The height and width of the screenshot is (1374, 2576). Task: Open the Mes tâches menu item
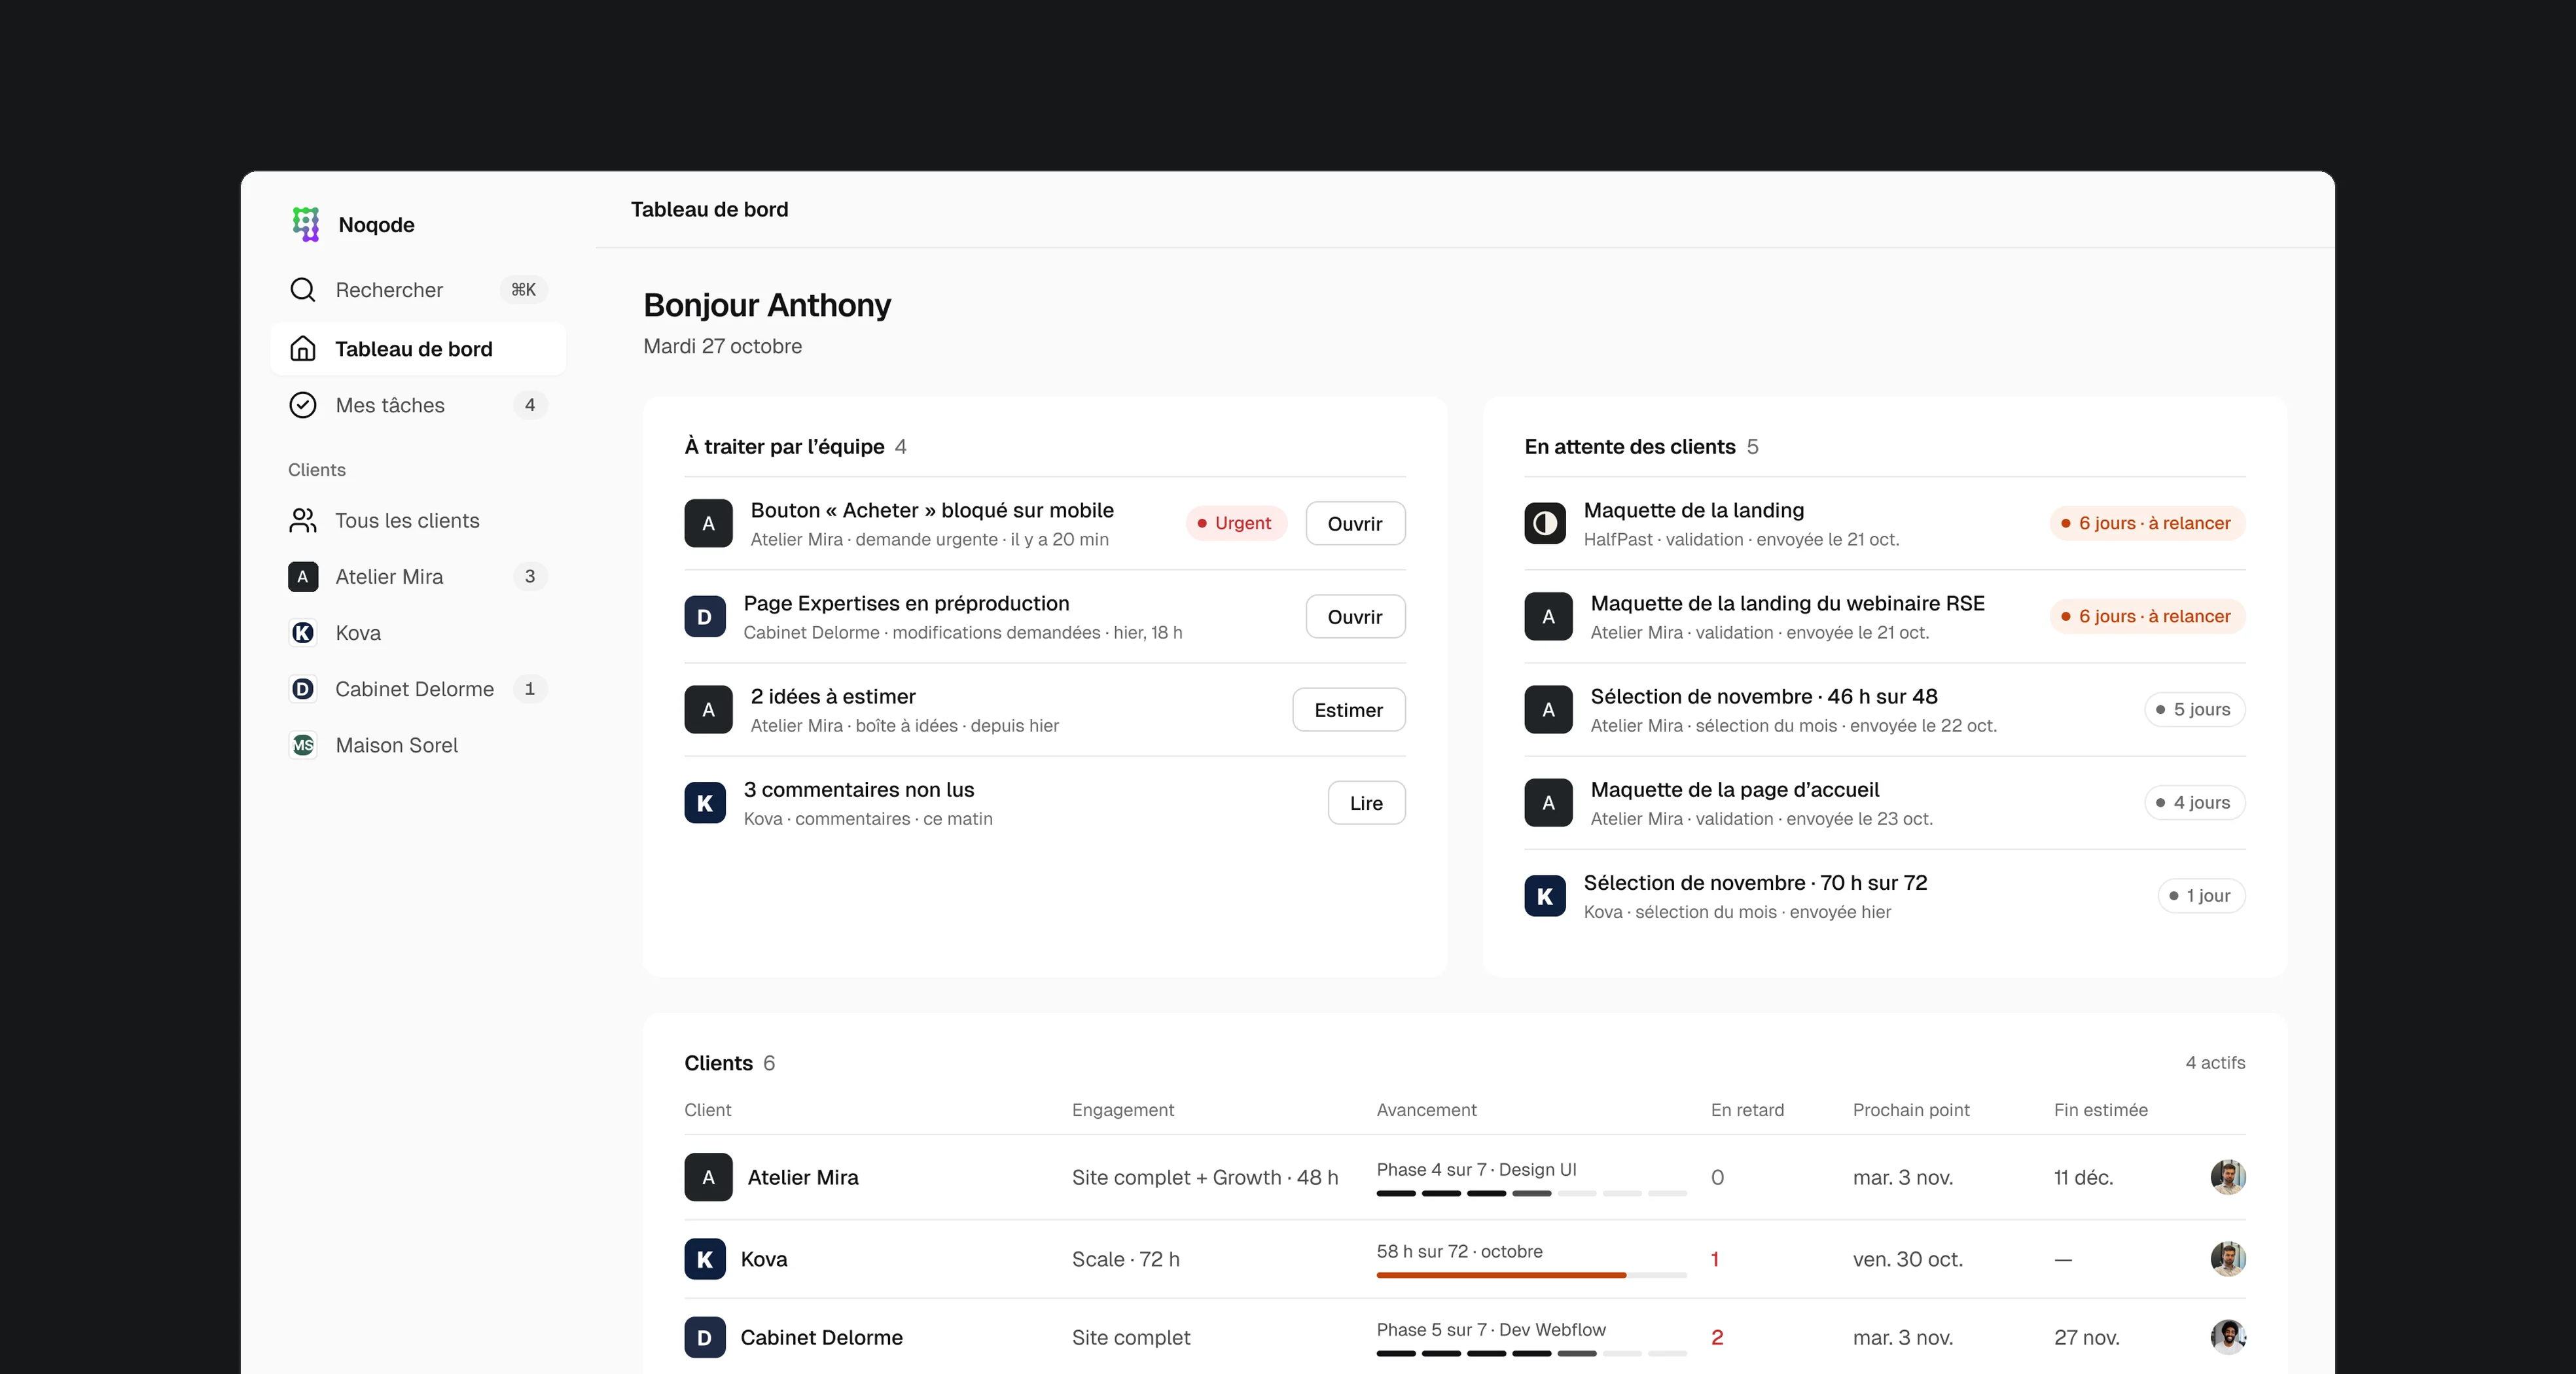[x=418, y=405]
